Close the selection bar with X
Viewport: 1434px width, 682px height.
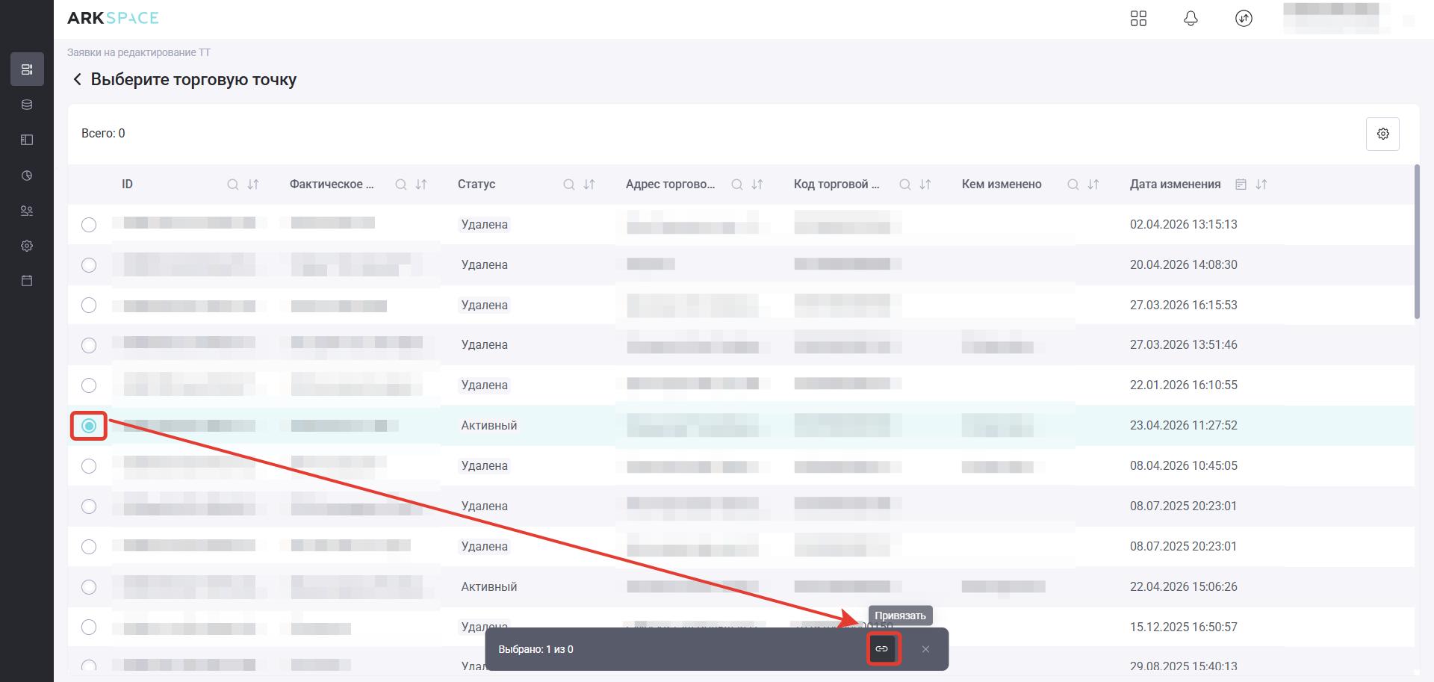coord(925,649)
